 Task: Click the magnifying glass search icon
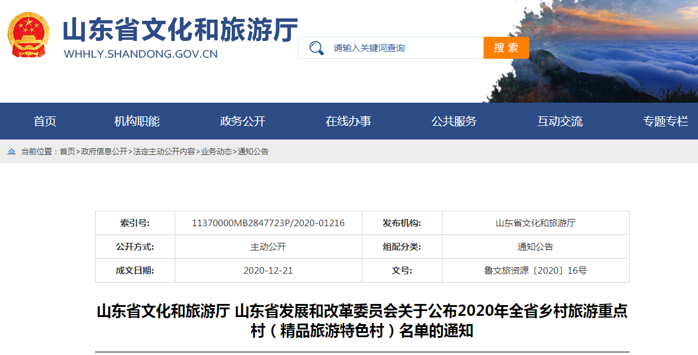(x=317, y=47)
